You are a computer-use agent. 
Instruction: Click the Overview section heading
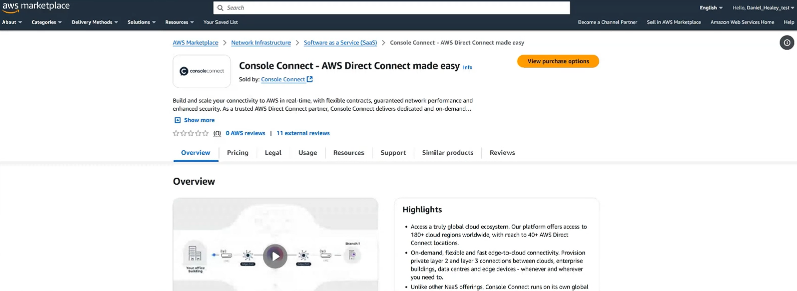coord(194,182)
